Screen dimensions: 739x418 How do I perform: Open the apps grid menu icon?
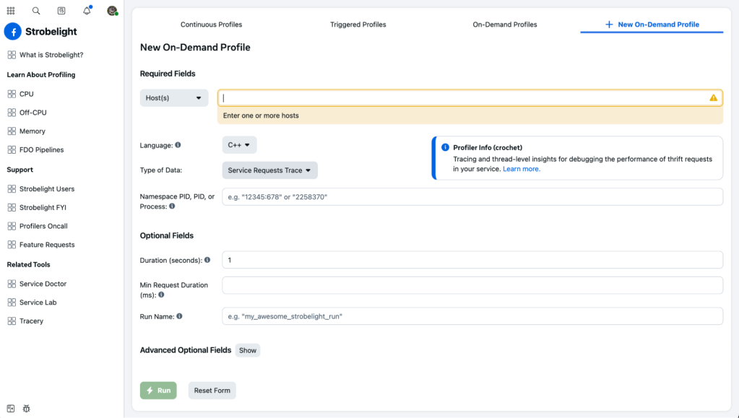coord(11,11)
